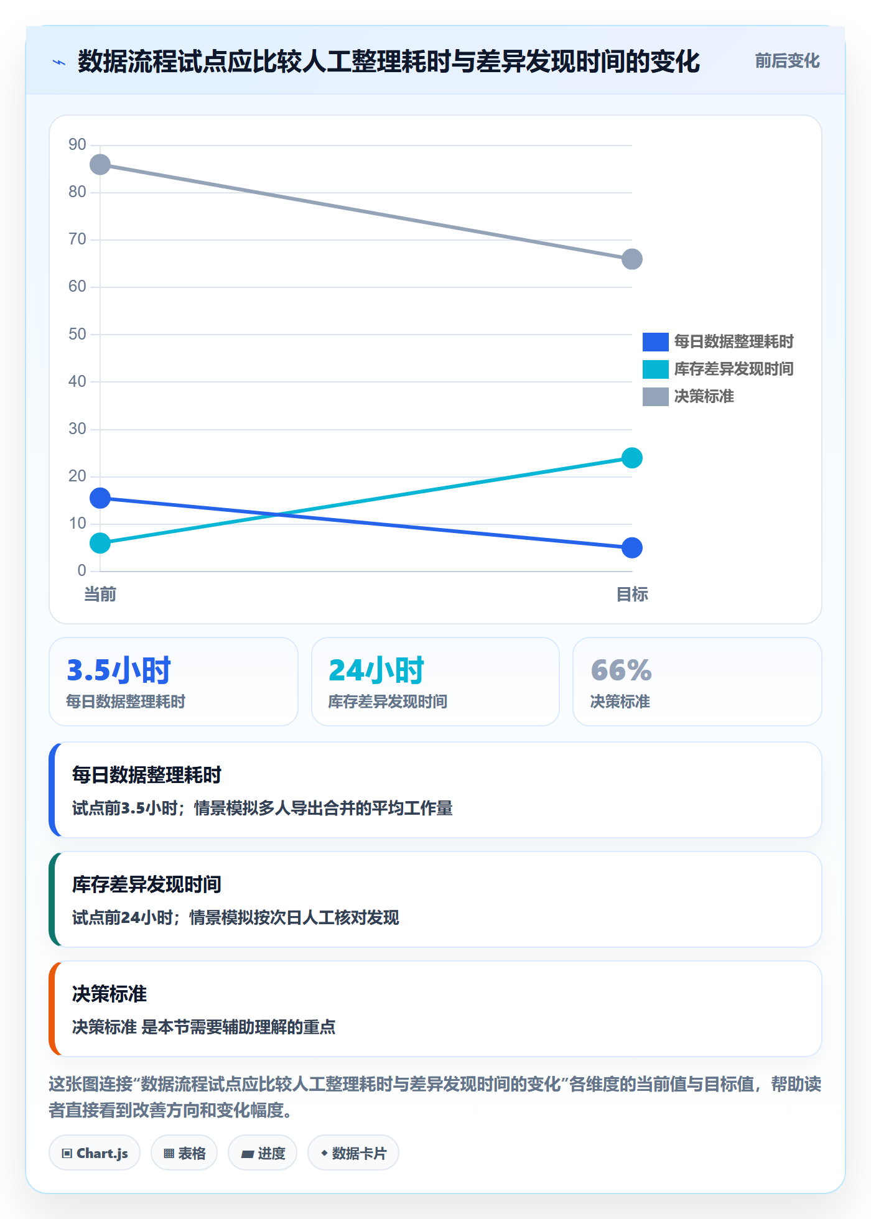Click the y-axis label 50
This screenshot has width=871, height=1219.
click(77, 335)
